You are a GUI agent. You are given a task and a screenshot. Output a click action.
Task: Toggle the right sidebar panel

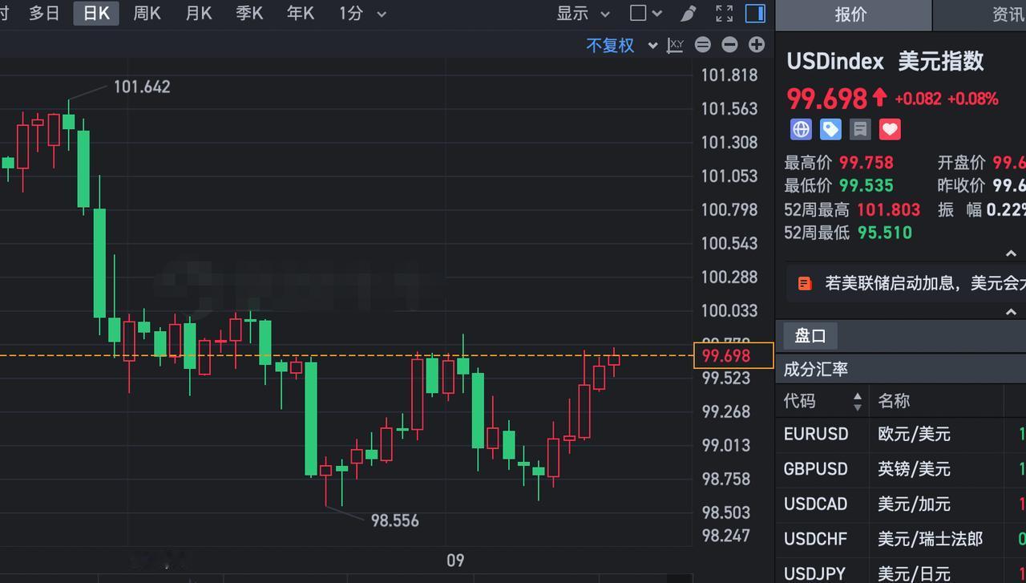pyautogui.click(x=755, y=13)
